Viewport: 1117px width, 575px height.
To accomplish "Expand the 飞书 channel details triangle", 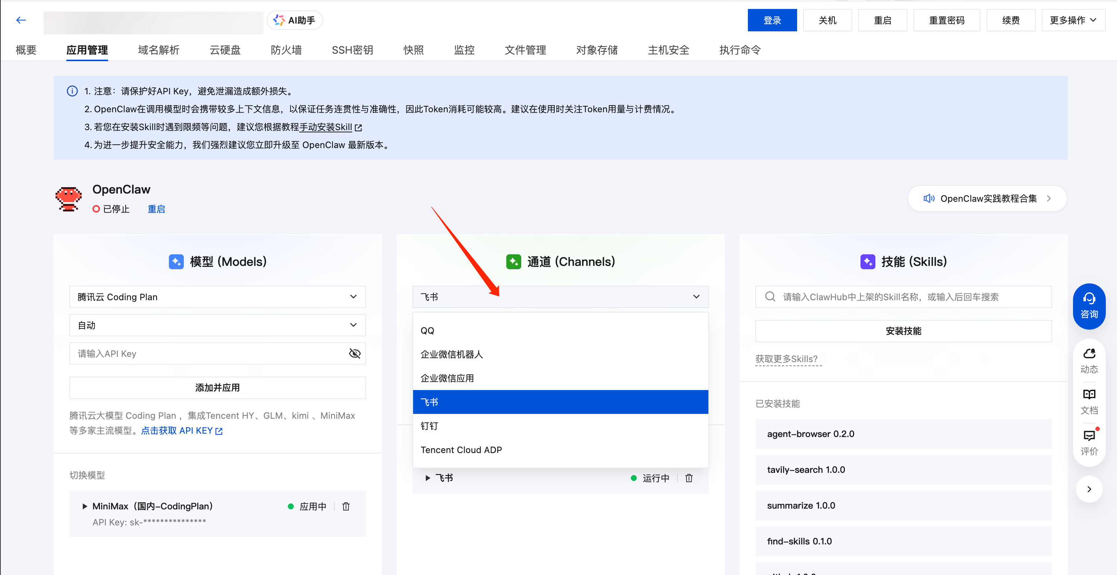I will pyautogui.click(x=428, y=478).
